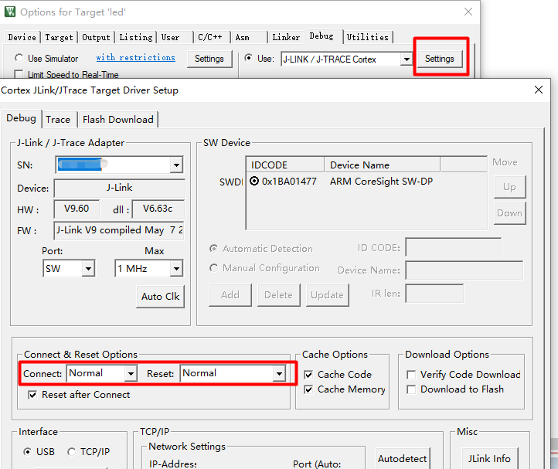Viewport: 558px width, 469px height.
Task: Click the Move Down button
Action: pyautogui.click(x=509, y=213)
